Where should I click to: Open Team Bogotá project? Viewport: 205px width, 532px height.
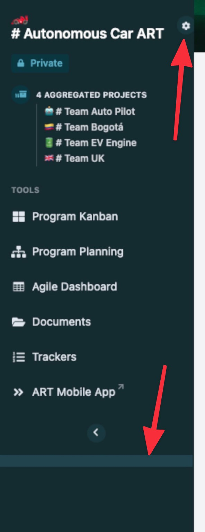pos(84,127)
